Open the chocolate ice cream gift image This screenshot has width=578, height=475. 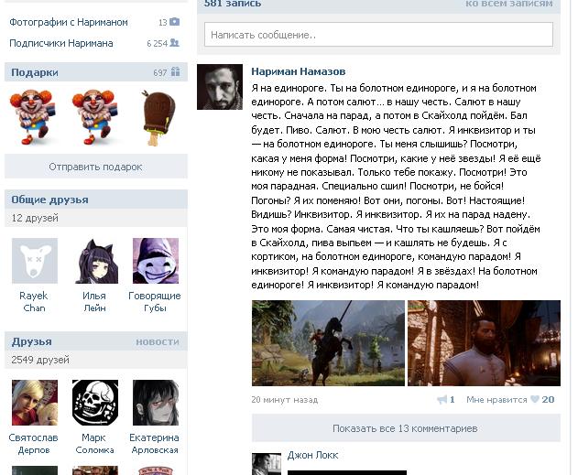point(157,118)
